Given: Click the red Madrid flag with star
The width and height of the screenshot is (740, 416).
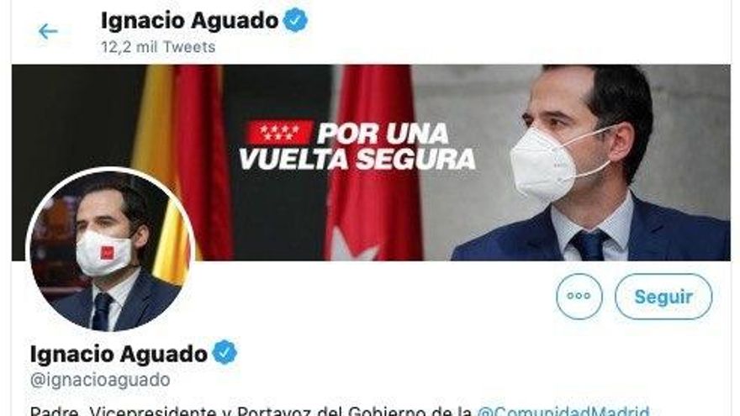Looking at the screenshot, I should coord(373,163).
